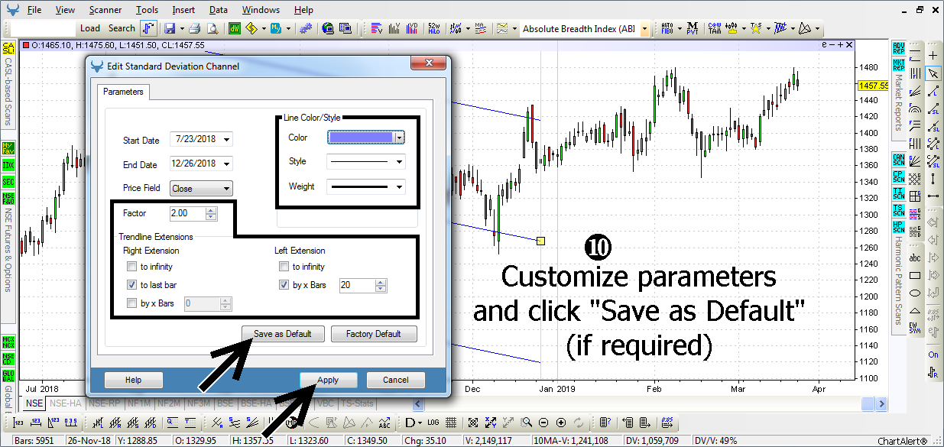Enable Right Extension by x Bars checkbox
This screenshot has width=944, height=447.
(133, 303)
